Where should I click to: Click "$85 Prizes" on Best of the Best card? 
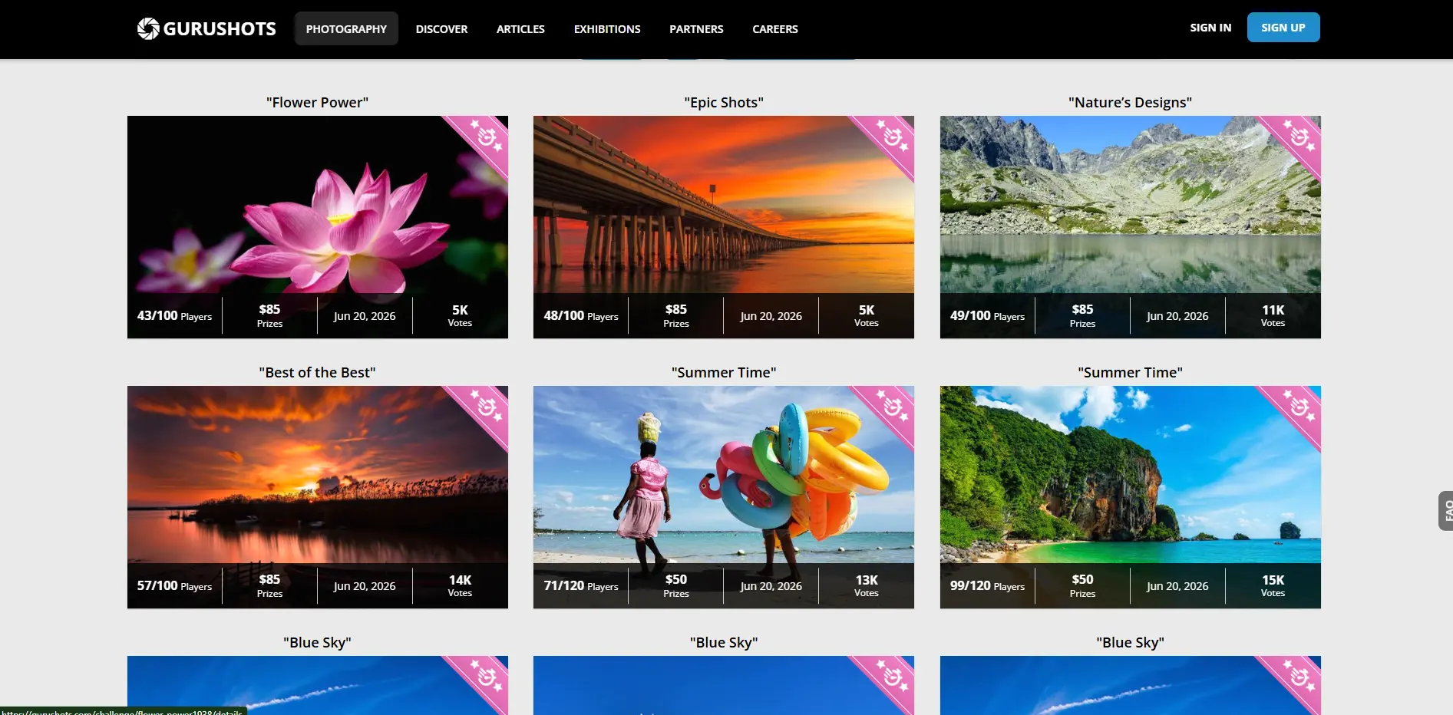[269, 585]
